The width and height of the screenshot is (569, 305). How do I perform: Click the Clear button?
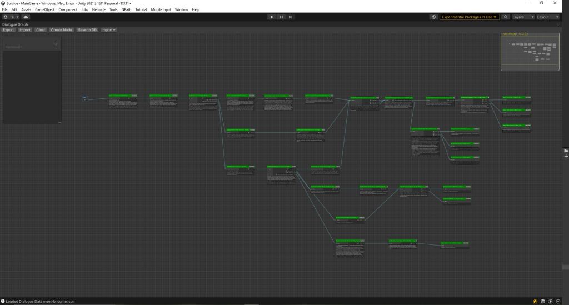coord(41,30)
